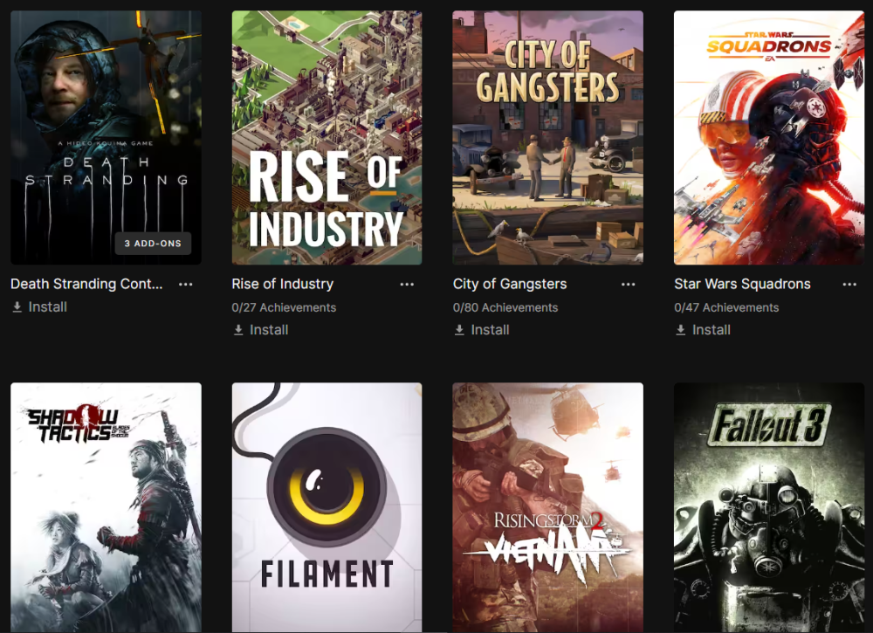Click the Star Wars Squadrons title text

pos(742,284)
